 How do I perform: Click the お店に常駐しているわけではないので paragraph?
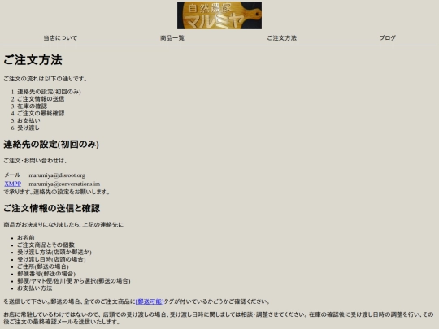(219, 318)
